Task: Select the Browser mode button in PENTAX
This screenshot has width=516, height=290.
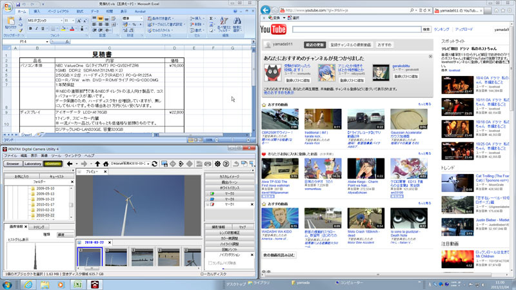Action: (x=13, y=164)
